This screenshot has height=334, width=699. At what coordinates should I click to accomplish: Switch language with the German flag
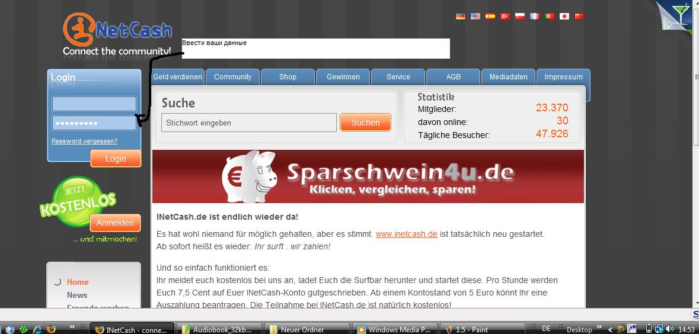[461, 17]
